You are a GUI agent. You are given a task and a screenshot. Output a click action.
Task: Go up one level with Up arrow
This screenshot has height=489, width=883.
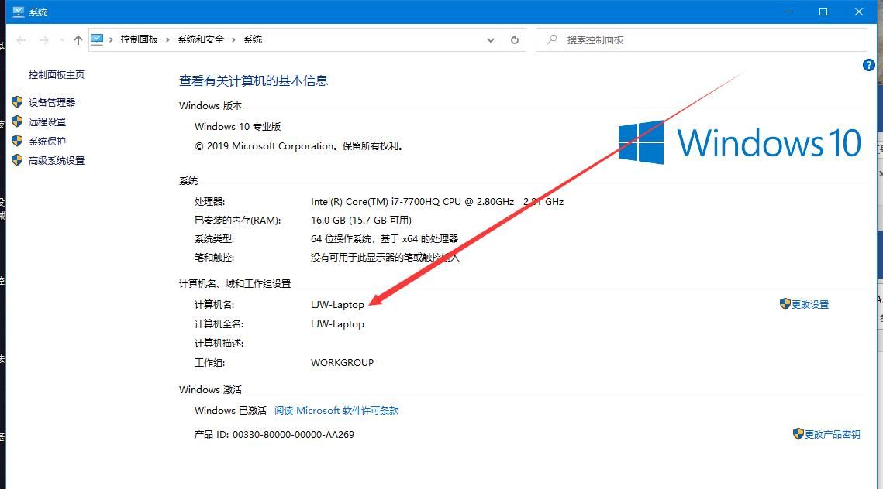click(x=78, y=40)
